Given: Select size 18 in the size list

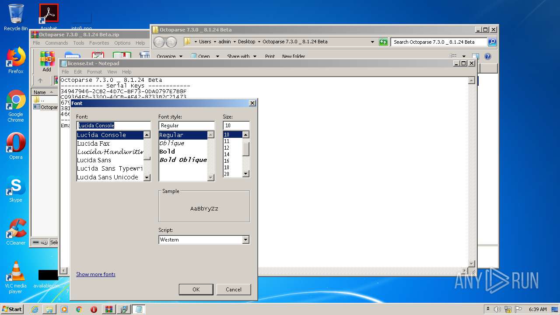Looking at the screenshot, I should (233, 168).
